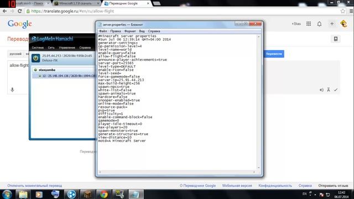Screen dimensions: 354x199
Task: Click the transliteration Ä icon
Action: 329,90
